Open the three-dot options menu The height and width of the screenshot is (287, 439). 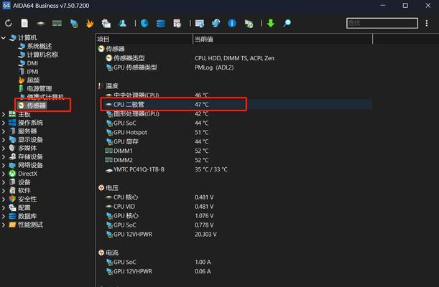pyautogui.click(x=427, y=23)
